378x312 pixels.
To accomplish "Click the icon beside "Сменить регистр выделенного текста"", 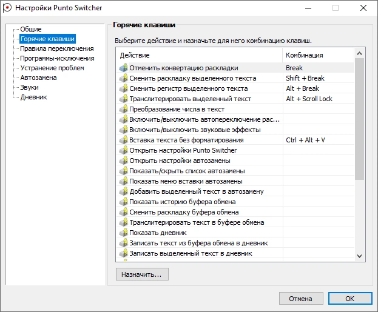I will pos(123,88).
